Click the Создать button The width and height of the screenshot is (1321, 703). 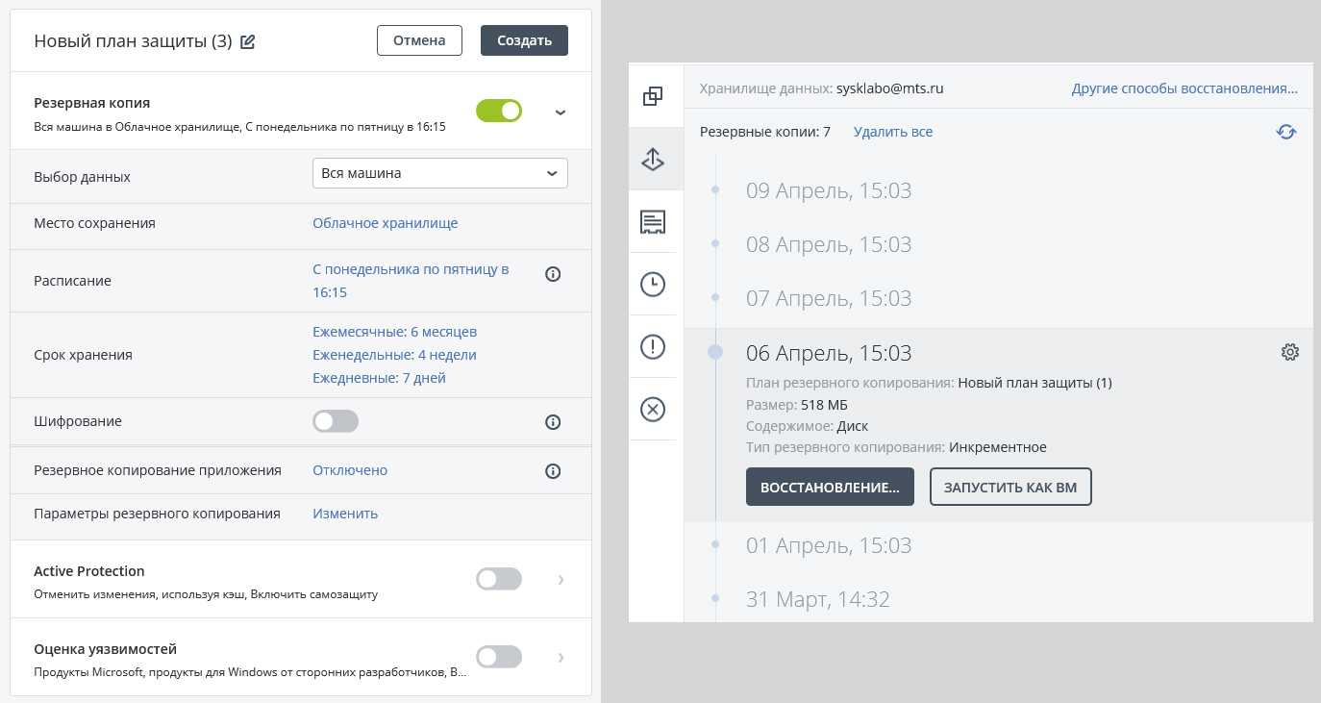click(x=524, y=40)
